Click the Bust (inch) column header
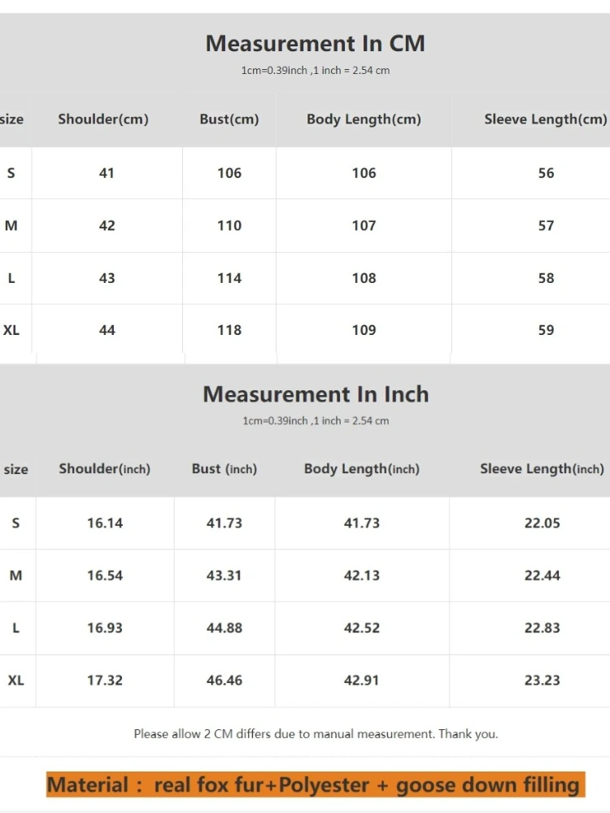Viewport: 610px width, 813px height. click(x=224, y=469)
